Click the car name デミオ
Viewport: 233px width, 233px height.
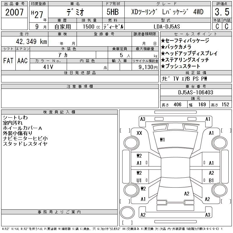74,12
